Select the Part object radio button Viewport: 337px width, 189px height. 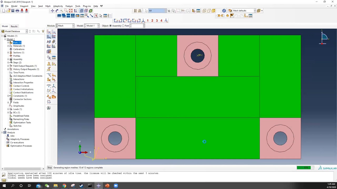(x=123, y=26)
